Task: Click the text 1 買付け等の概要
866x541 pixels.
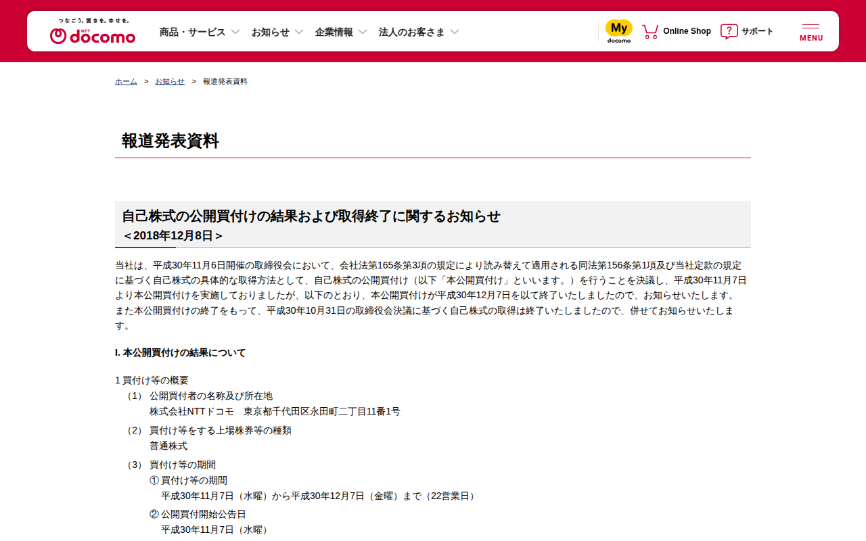Action: 152,380
